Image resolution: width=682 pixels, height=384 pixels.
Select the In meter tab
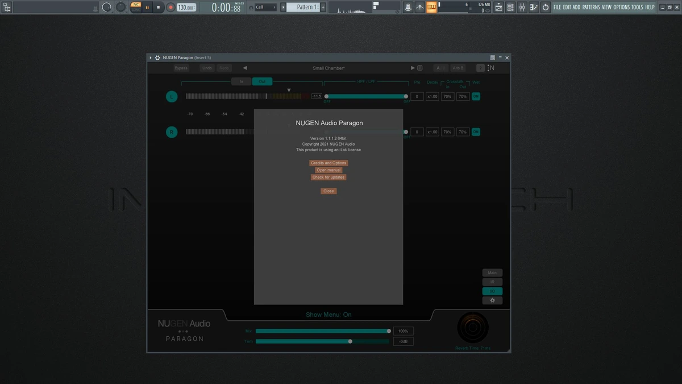coord(241,81)
